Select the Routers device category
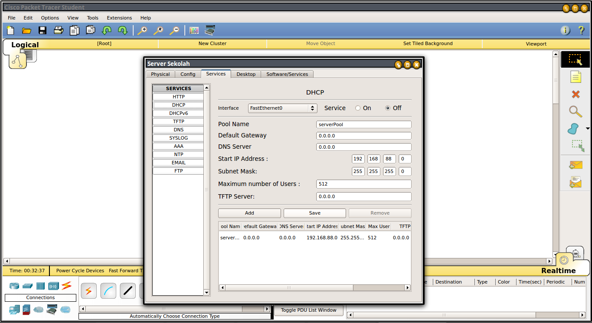Screen dimensions: 592x323 pyautogui.click(x=15, y=286)
